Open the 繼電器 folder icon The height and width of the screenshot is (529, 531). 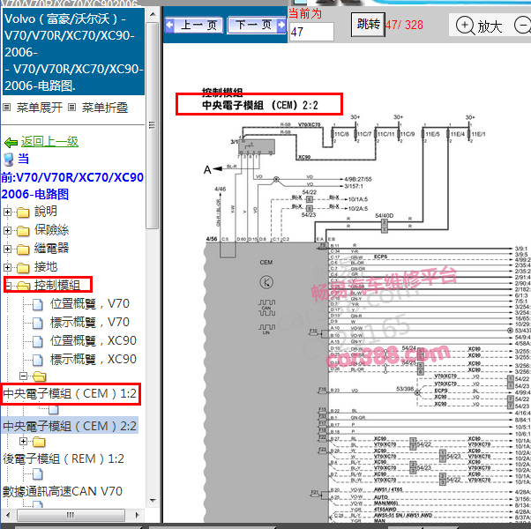23,250
